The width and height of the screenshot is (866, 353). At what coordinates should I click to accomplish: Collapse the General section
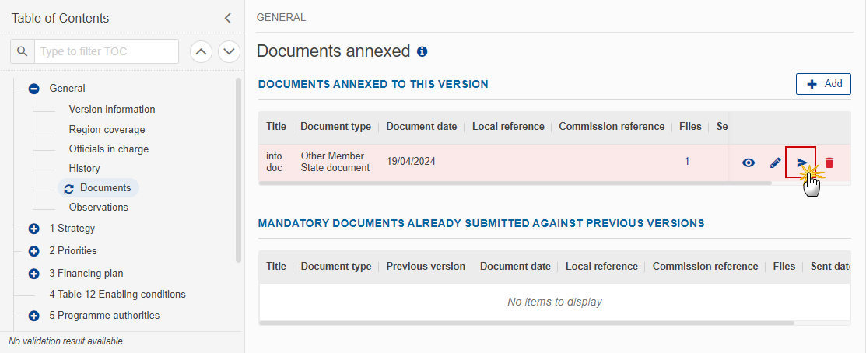click(x=33, y=89)
